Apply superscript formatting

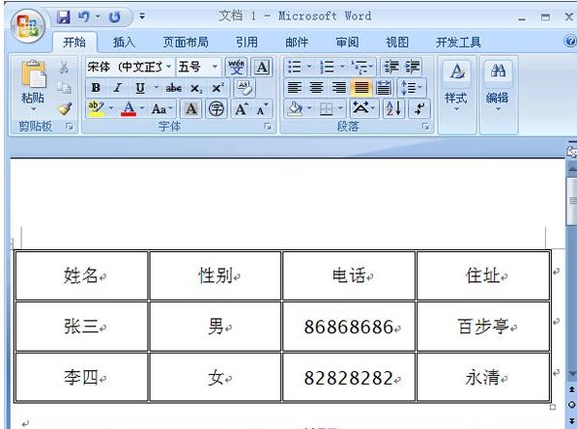tap(217, 88)
